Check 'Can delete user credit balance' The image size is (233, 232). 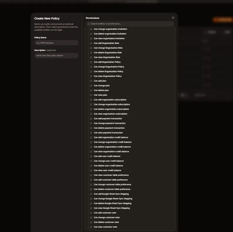pos(91,166)
